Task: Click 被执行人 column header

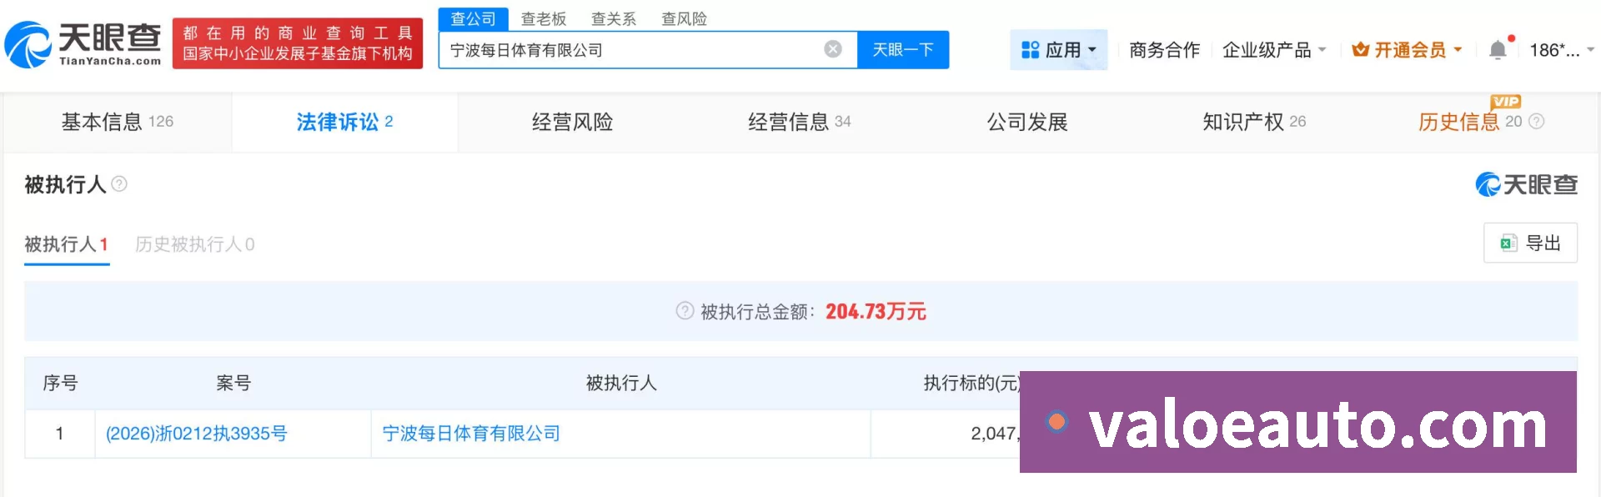Action: pos(621,383)
